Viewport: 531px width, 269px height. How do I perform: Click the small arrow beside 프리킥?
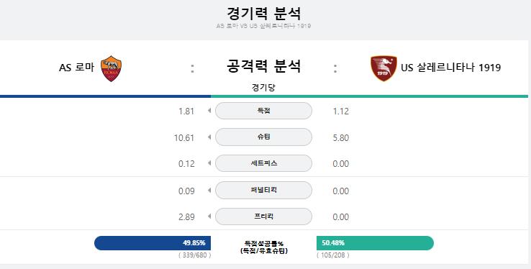[x=209, y=216]
